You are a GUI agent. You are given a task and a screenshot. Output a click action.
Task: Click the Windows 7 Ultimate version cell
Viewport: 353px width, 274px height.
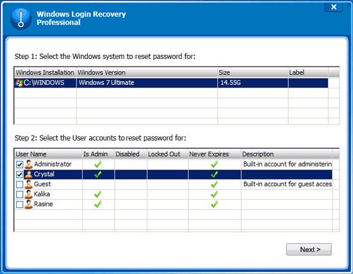click(x=147, y=83)
